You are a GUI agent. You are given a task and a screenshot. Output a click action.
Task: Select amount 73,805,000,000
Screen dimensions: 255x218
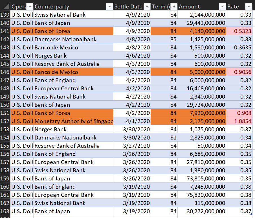coord(202,178)
